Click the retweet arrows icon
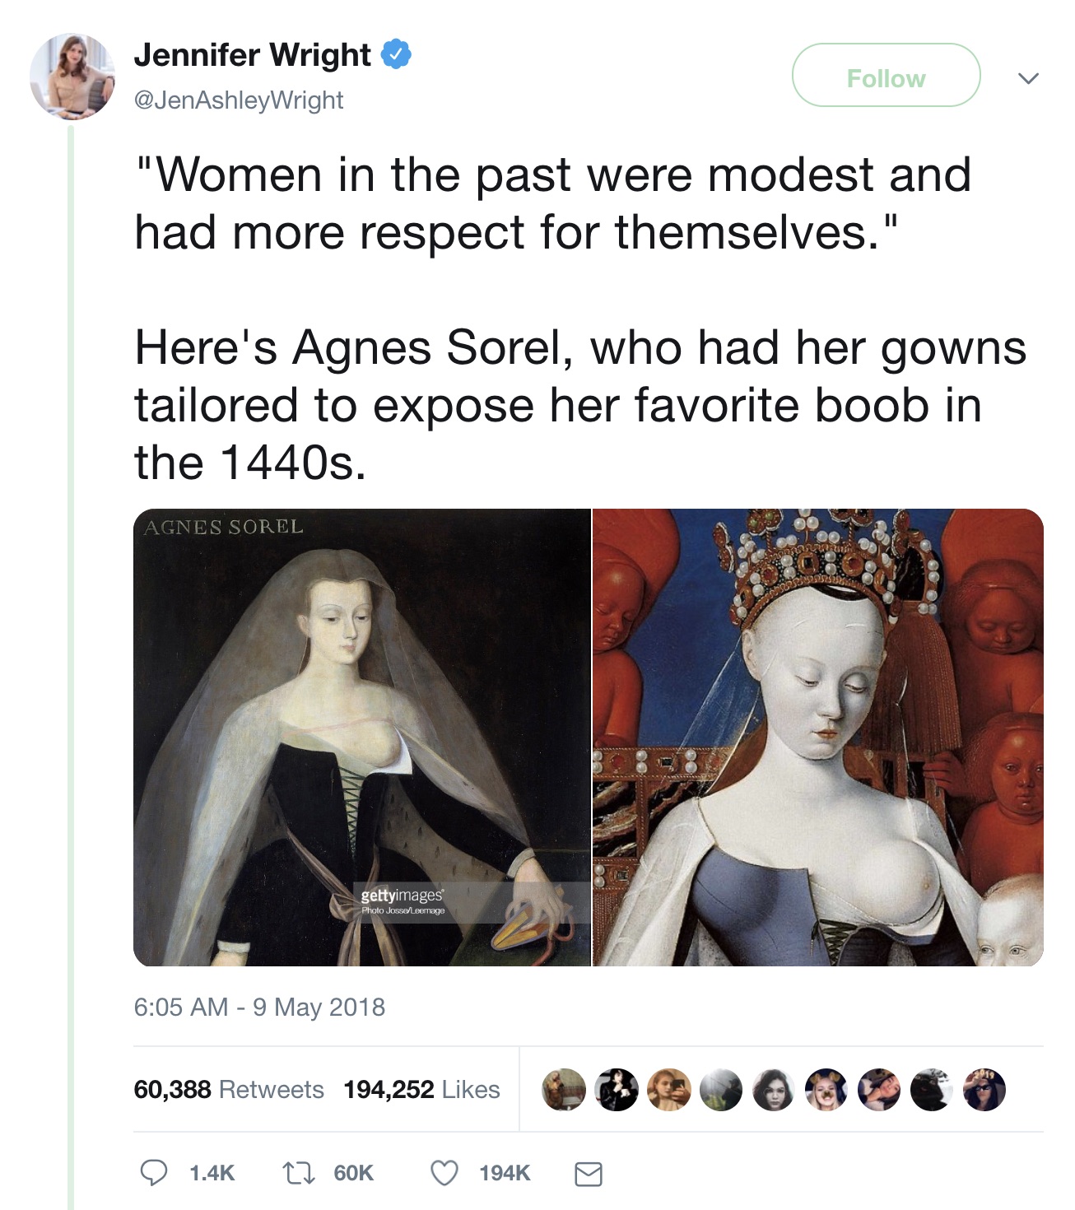 (298, 1173)
